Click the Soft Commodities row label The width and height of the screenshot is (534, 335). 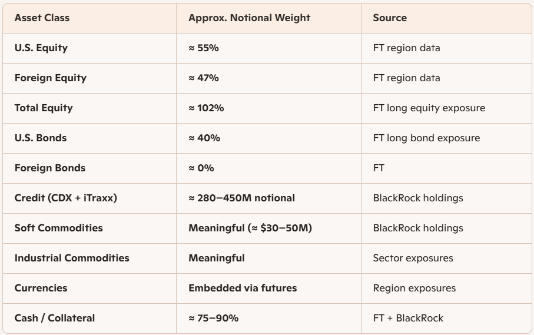tap(58, 228)
